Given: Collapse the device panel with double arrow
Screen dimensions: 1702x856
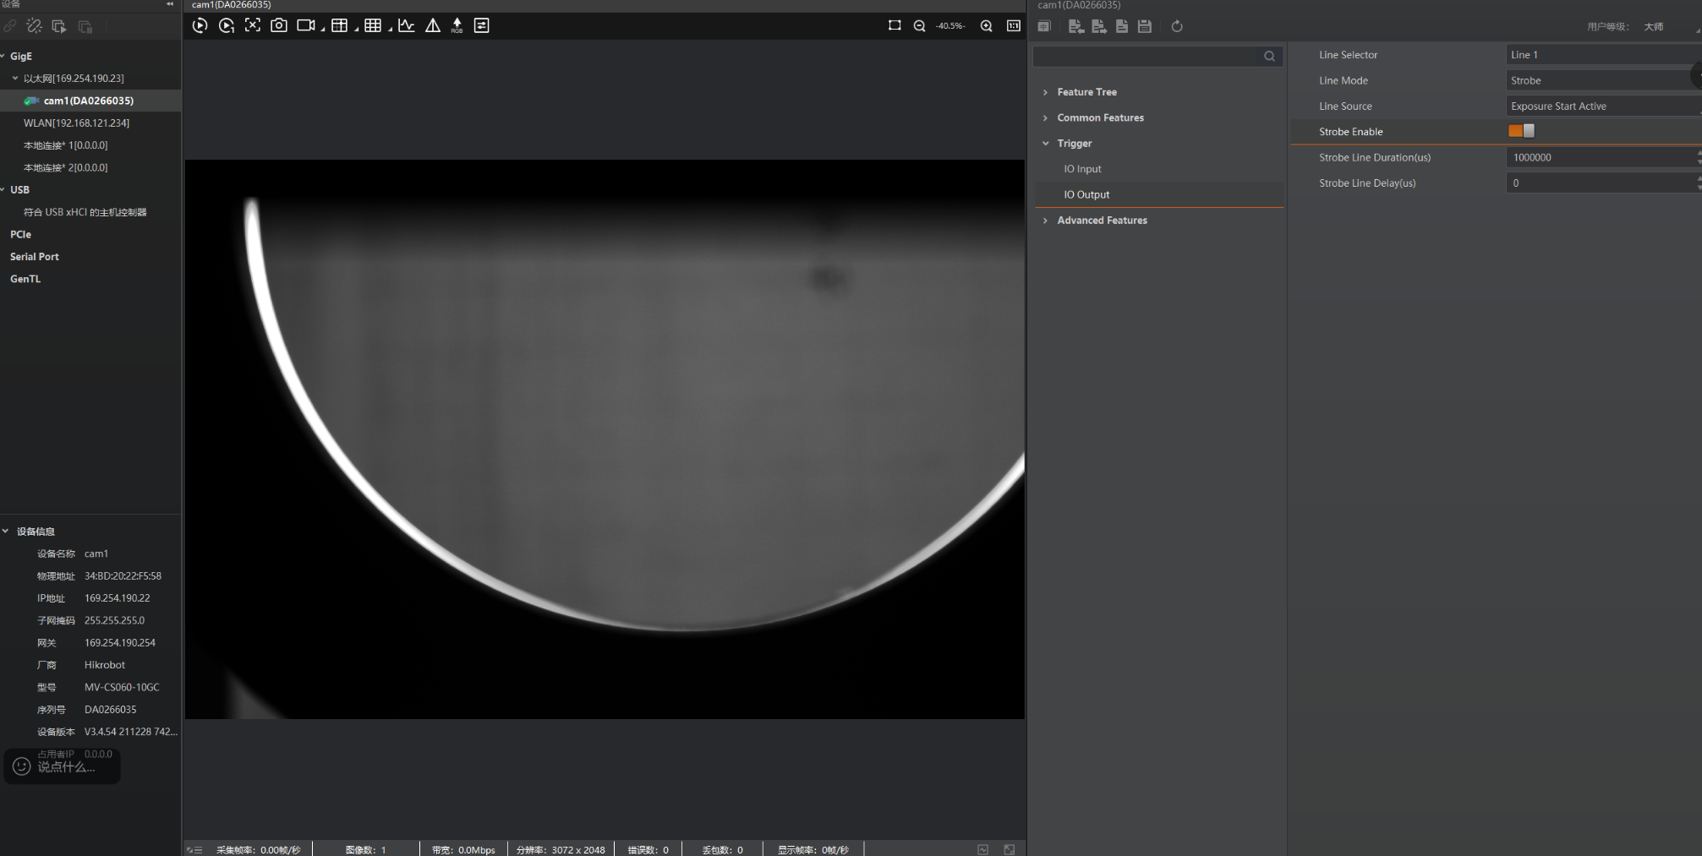Looking at the screenshot, I should tap(170, 4).
